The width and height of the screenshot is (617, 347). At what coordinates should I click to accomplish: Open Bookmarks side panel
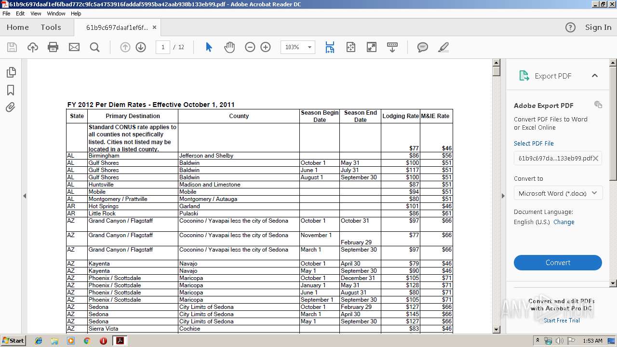tap(11, 90)
